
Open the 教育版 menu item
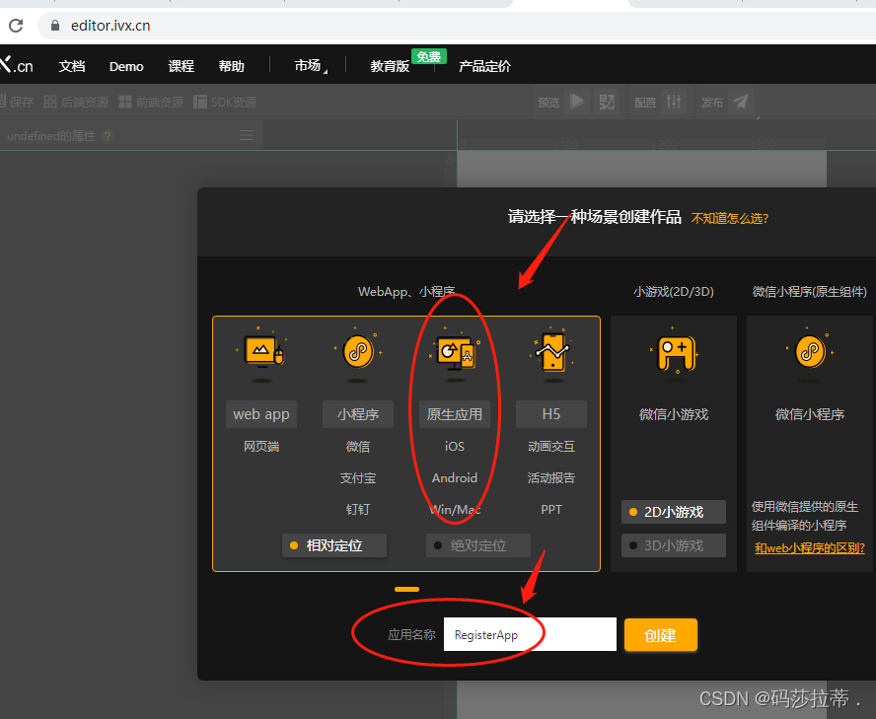[x=390, y=66]
